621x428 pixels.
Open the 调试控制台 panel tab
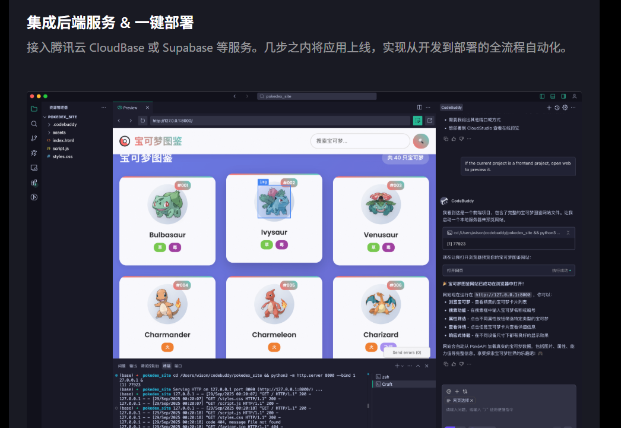point(150,366)
